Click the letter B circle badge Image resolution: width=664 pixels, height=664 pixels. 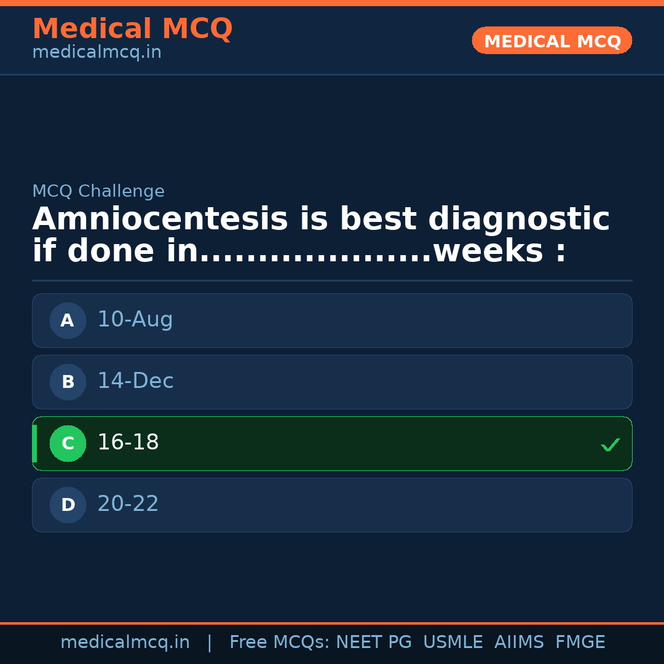tap(68, 382)
